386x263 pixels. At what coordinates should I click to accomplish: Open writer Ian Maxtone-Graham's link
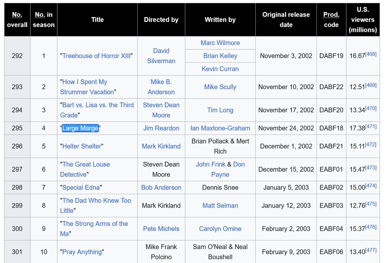pos(220,128)
